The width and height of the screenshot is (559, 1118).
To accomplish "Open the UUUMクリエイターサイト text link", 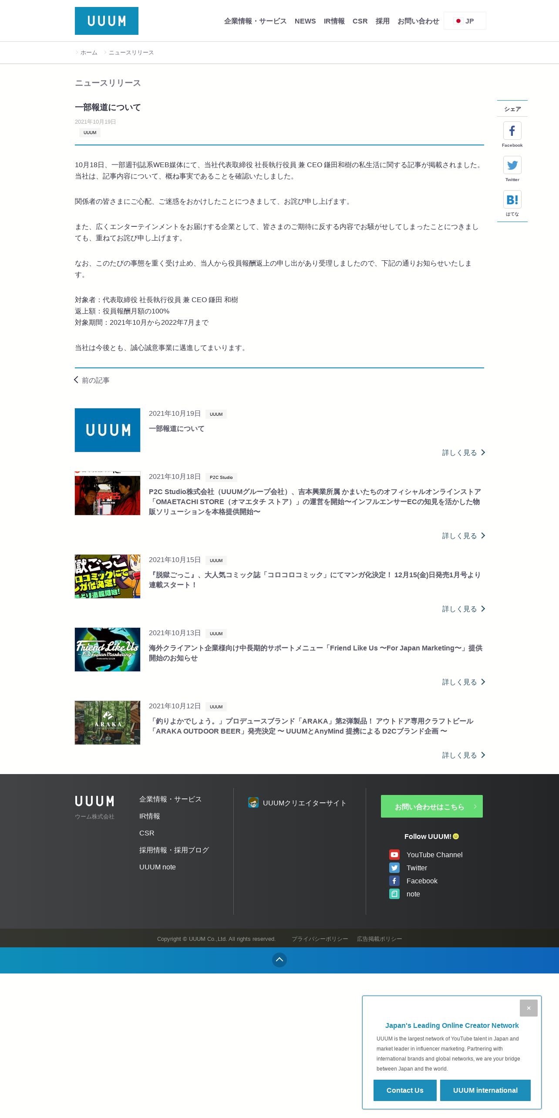I will [304, 803].
